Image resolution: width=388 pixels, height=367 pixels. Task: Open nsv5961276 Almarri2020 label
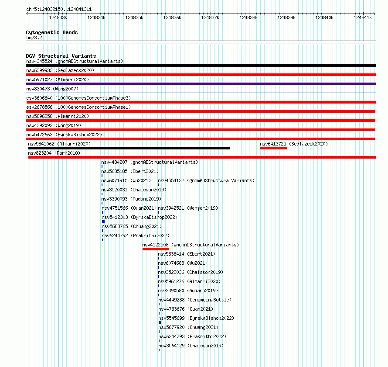click(189, 281)
